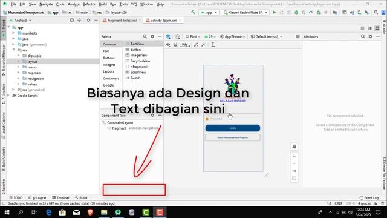
Task: Click the layout warnings info icon
Action: coord(298,36)
